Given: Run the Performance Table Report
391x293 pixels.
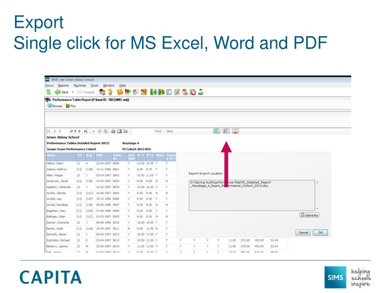Looking at the screenshot, I should pyautogui.click(x=71, y=106).
